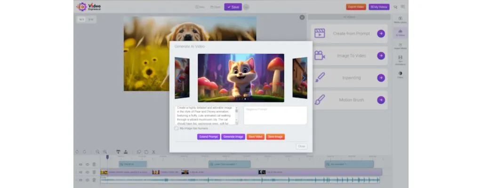Mute the top text track
This screenshot has width=482, height=188.
80,164
